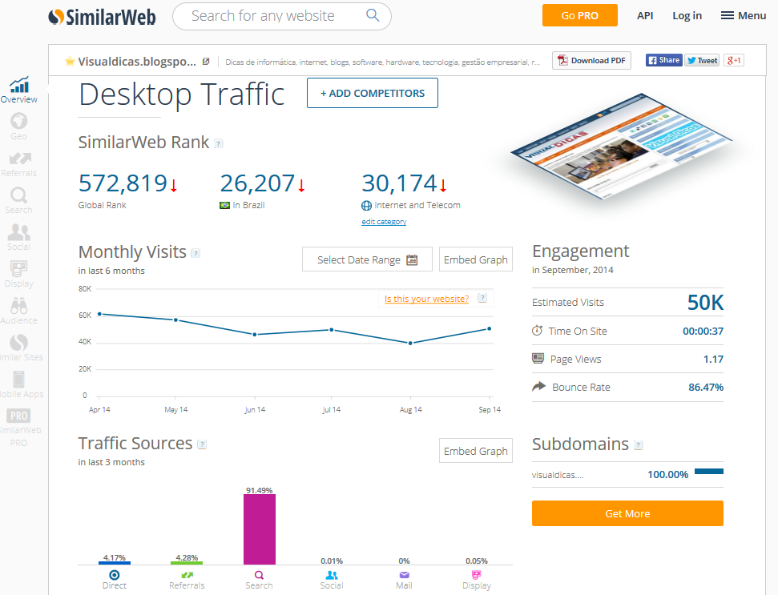
Task: Click the Subdomains help icon
Action: (x=639, y=445)
